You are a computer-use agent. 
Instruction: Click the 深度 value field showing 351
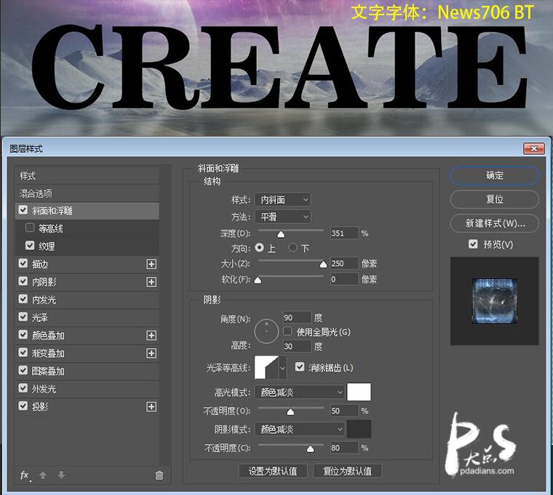[344, 233]
